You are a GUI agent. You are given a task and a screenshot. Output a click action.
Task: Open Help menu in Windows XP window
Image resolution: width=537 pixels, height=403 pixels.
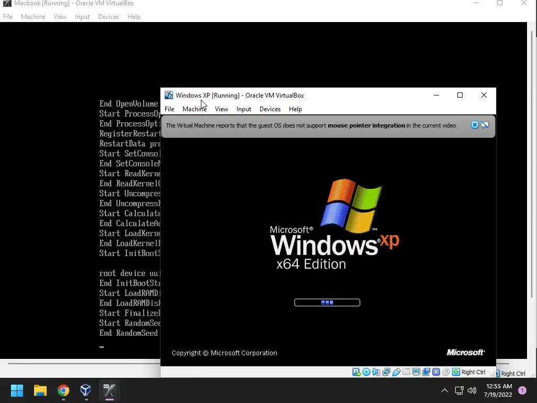[x=296, y=109]
